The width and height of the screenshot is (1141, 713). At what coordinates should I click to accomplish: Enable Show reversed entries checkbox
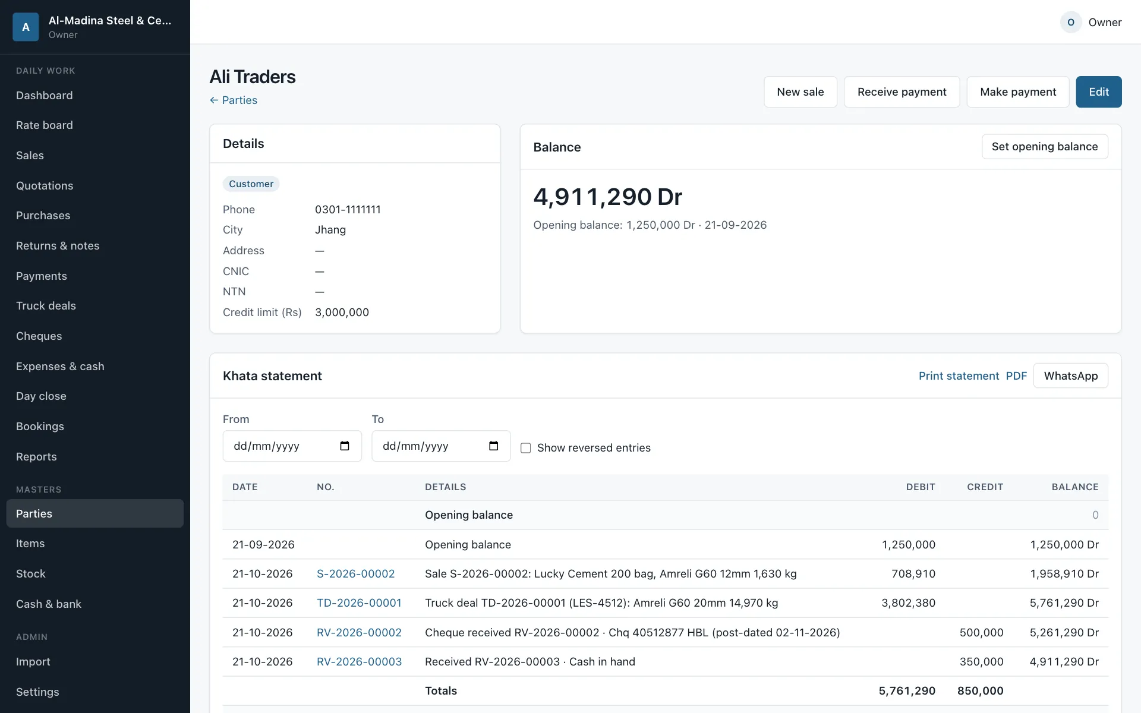pos(525,448)
